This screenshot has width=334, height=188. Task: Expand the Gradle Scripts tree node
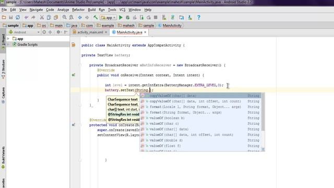pyautogui.click(x=8, y=44)
